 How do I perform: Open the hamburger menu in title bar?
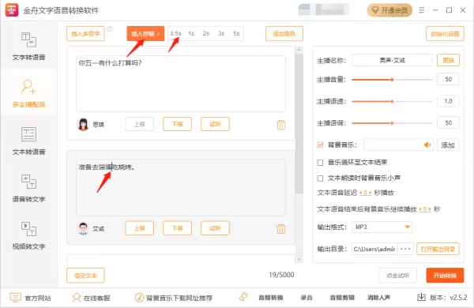pos(421,10)
